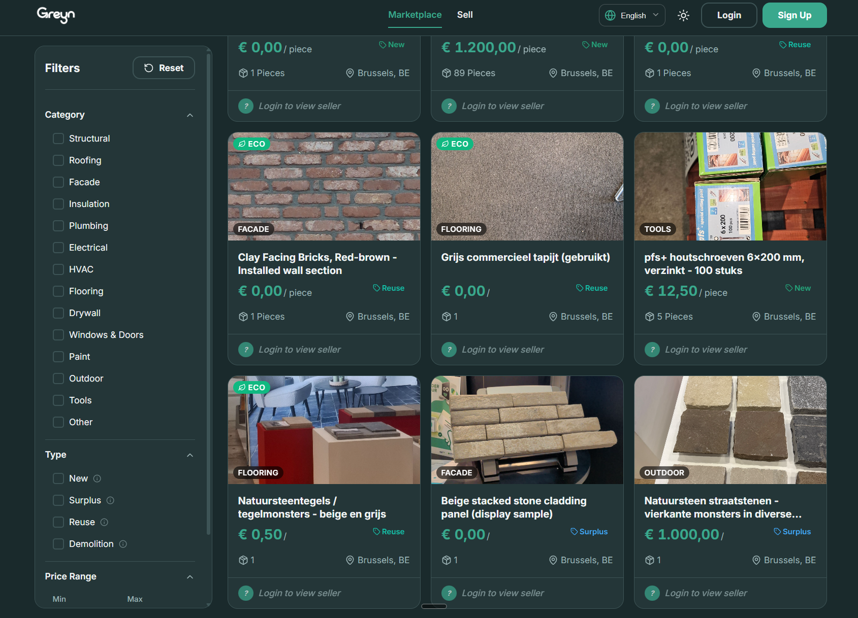Click Reuse tag on Clay Facing Bricks card
The height and width of the screenshot is (618, 858).
[x=389, y=288]
